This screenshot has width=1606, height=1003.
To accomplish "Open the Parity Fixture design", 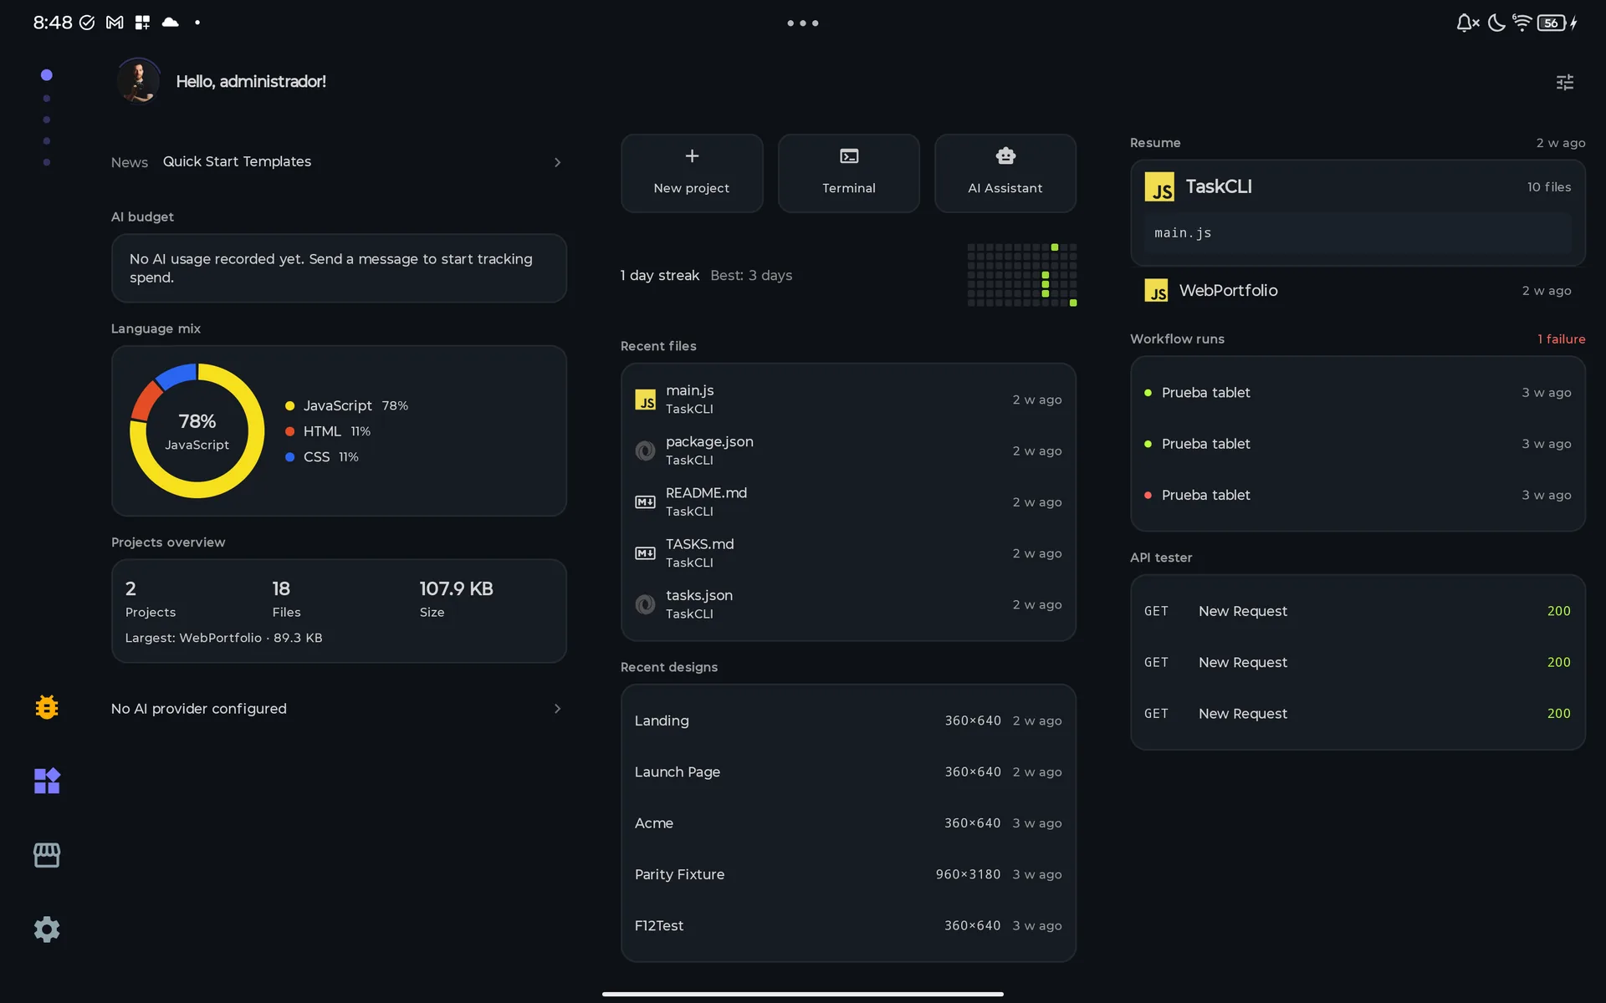I will pos(848,874).
